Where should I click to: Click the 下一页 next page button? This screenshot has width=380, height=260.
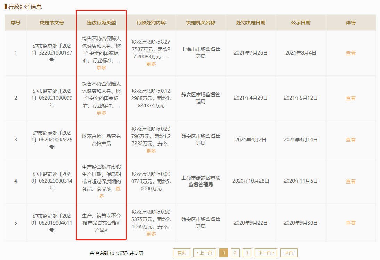click(266, 253)
